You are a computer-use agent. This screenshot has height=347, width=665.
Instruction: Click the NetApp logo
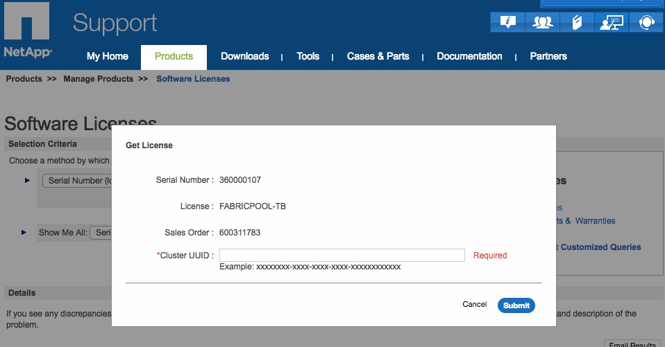point(27,31)
